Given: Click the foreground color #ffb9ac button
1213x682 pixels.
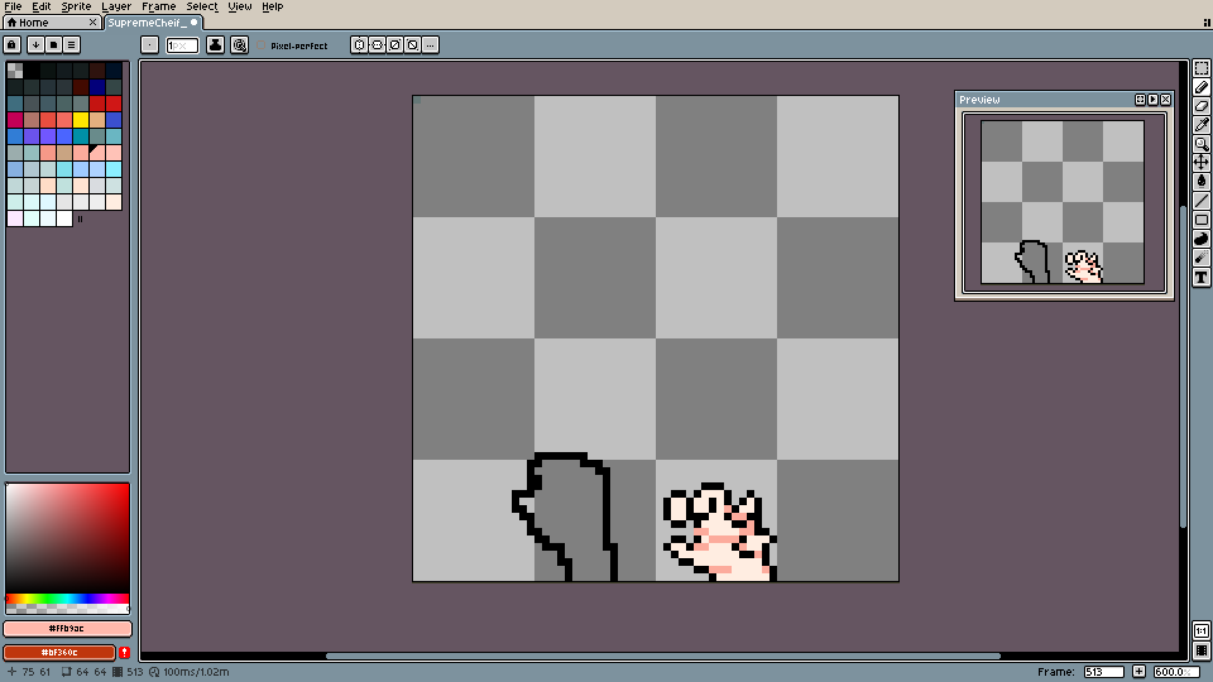Looking at the screenshot, I should (67, 628).
